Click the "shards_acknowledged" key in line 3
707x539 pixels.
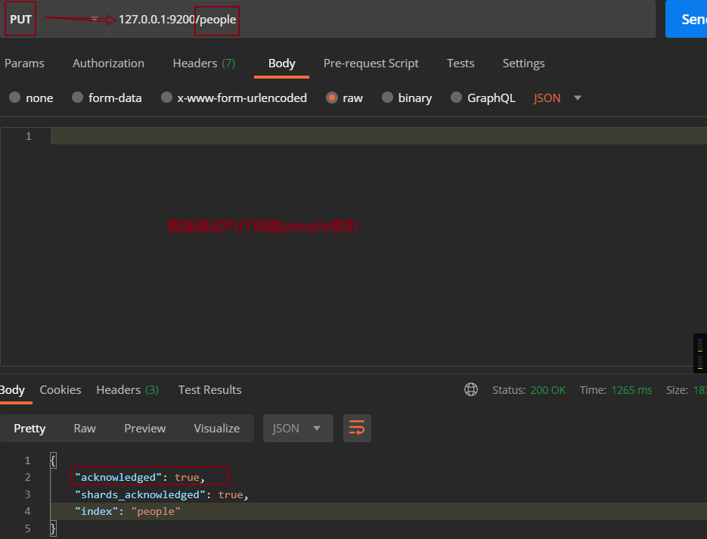[140, 494]
